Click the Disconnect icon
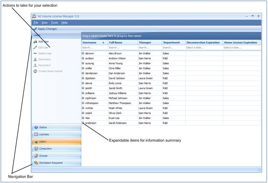268x183 pixels. pos(35,59)
